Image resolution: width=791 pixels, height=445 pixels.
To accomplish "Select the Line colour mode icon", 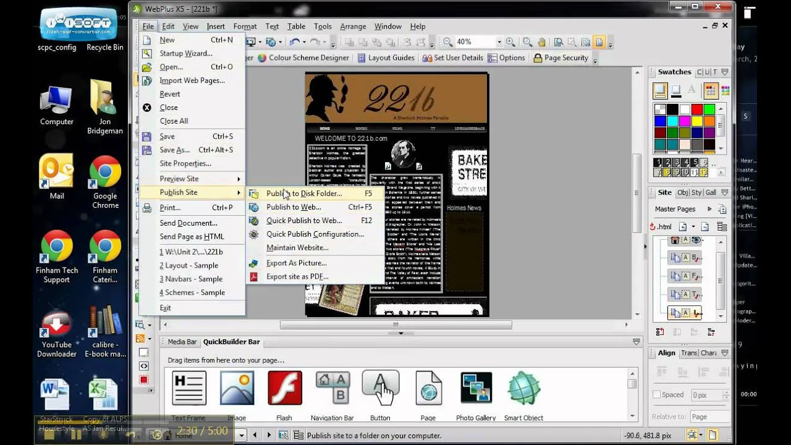I will click(676, 91).
